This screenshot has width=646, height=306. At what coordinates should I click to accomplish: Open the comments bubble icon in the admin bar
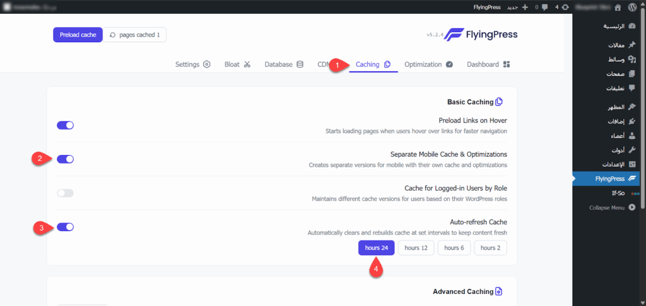click(544, 7)
